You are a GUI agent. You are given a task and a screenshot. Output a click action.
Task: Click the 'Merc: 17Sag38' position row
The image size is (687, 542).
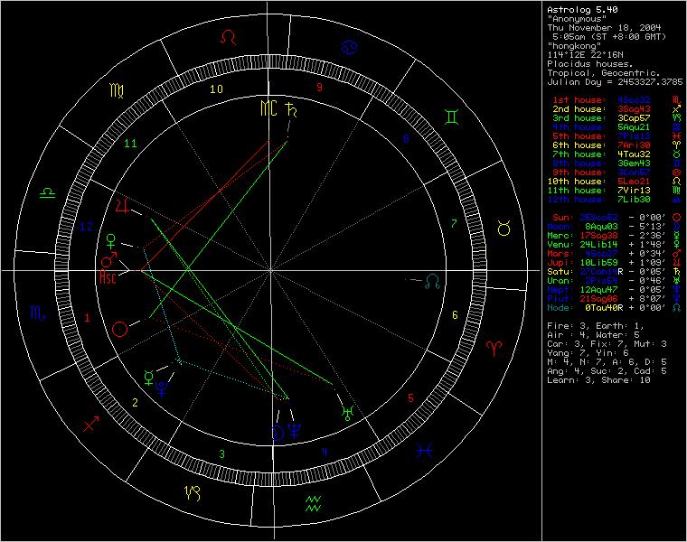615,236
